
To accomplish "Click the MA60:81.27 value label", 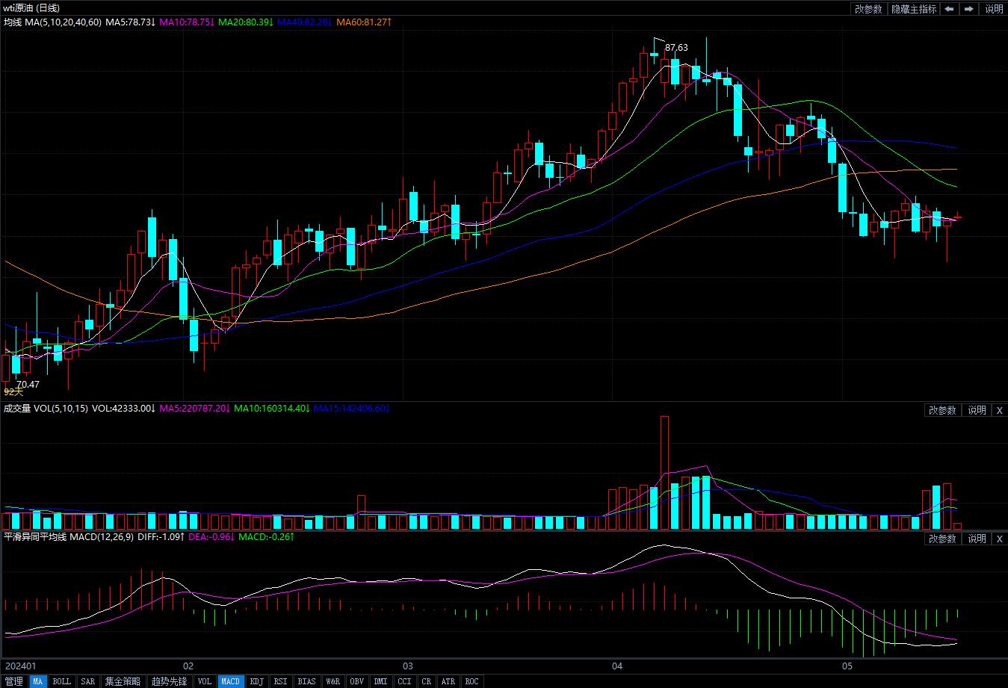I will (x=364, y=22).
